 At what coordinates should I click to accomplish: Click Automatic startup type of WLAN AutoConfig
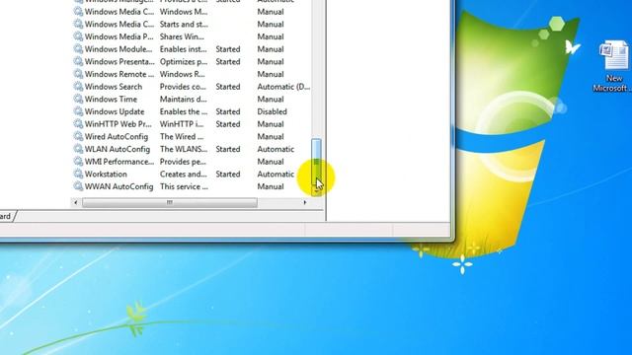[x=276, y=149]
